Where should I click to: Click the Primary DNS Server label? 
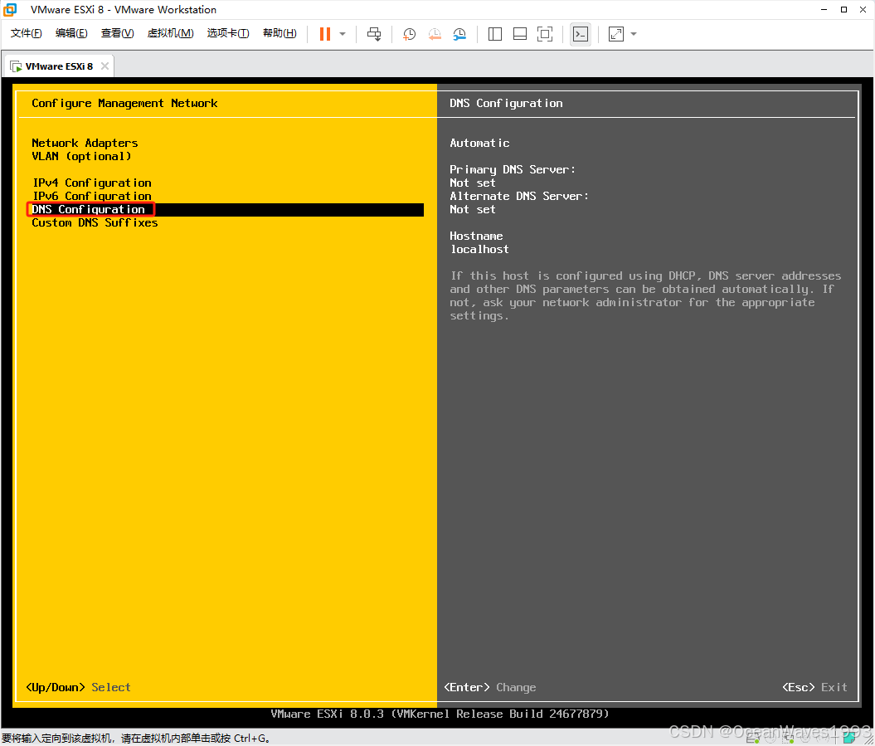click(x=513, y=170)
